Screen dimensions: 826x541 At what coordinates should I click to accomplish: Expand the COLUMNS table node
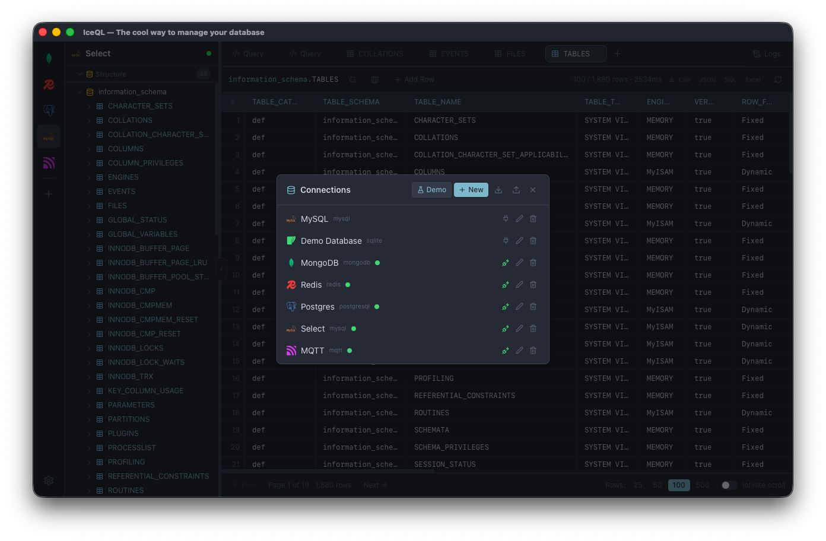(x=90, y=149)
